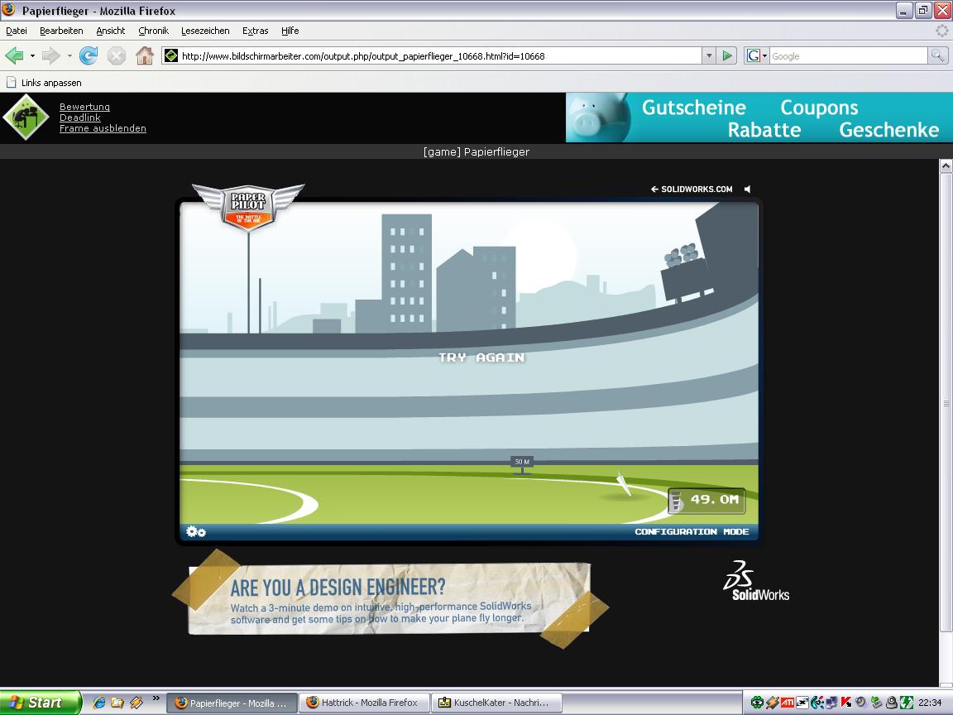Click the Firefox reload page icon
This screenshot has height=715, width=953.
[x=89, y=55]
